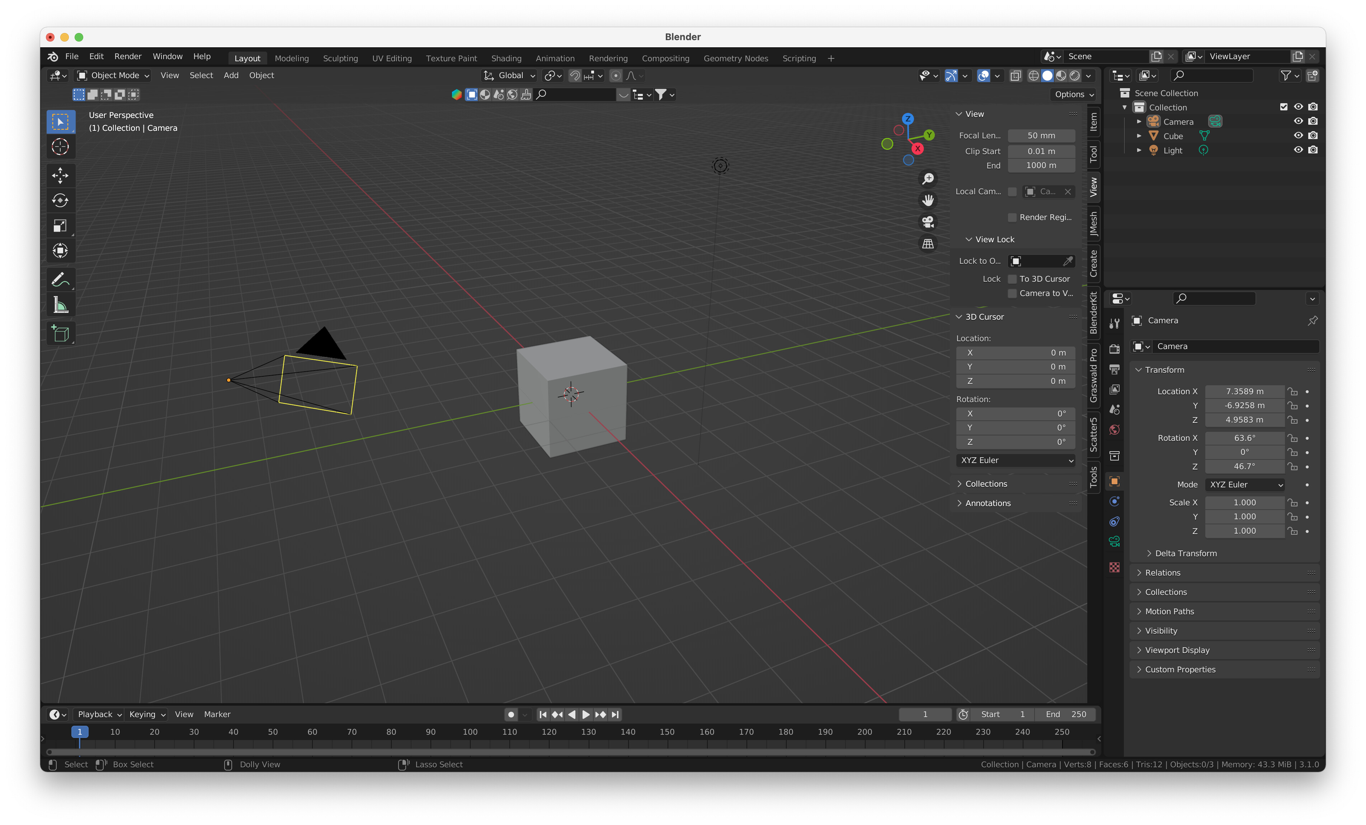
Task: Play animation forward
Action: [x=586, y=714]
